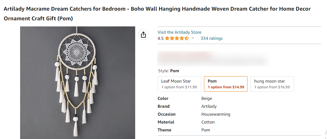Image resolution: width=327 pixels, height=139 pixels.
Task: Click the Pom theme value
Action: [x=206, y=130]
